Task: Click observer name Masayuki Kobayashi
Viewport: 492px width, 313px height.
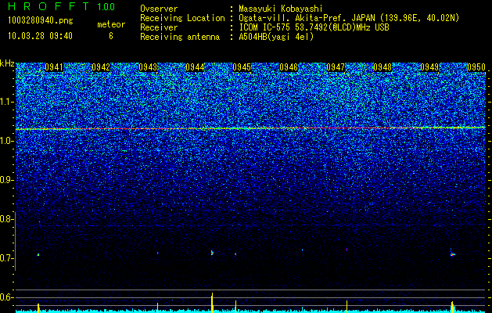Action: coord(281,9)
